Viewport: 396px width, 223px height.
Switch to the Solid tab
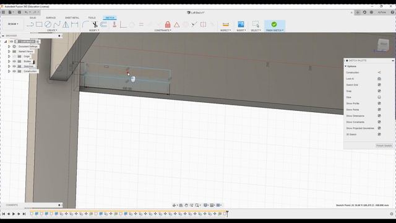(x=33, y=18)
